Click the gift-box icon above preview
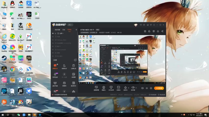The height and width of the screenshot is (117, 209). coord(145,31)
